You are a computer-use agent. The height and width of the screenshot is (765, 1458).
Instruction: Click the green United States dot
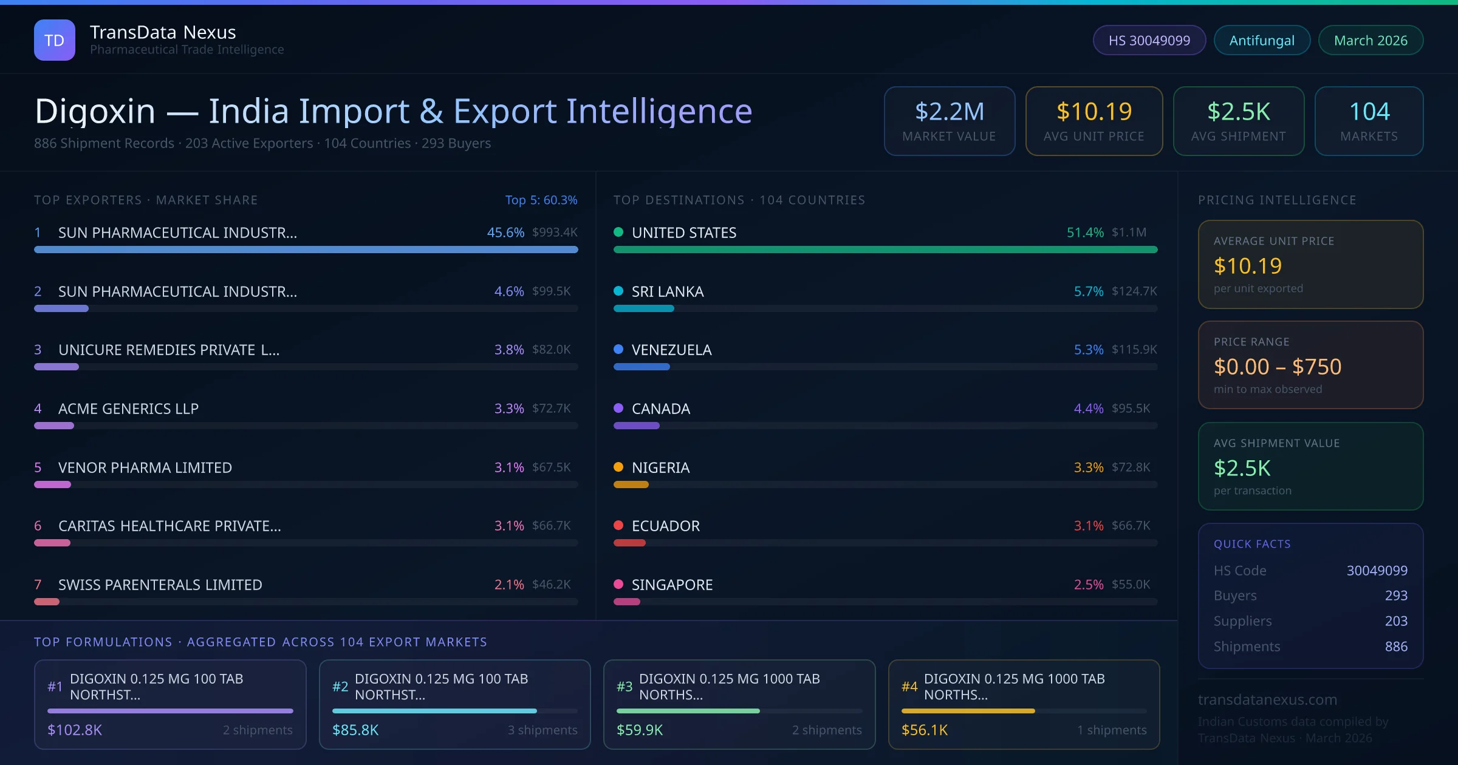[x=618, y=232]
